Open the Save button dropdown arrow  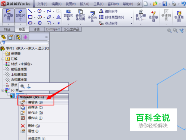(169, 4)
